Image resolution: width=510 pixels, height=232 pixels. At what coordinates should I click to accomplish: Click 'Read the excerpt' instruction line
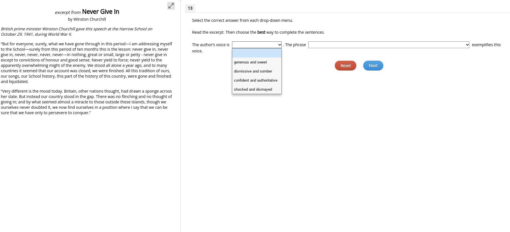point(258,32)
